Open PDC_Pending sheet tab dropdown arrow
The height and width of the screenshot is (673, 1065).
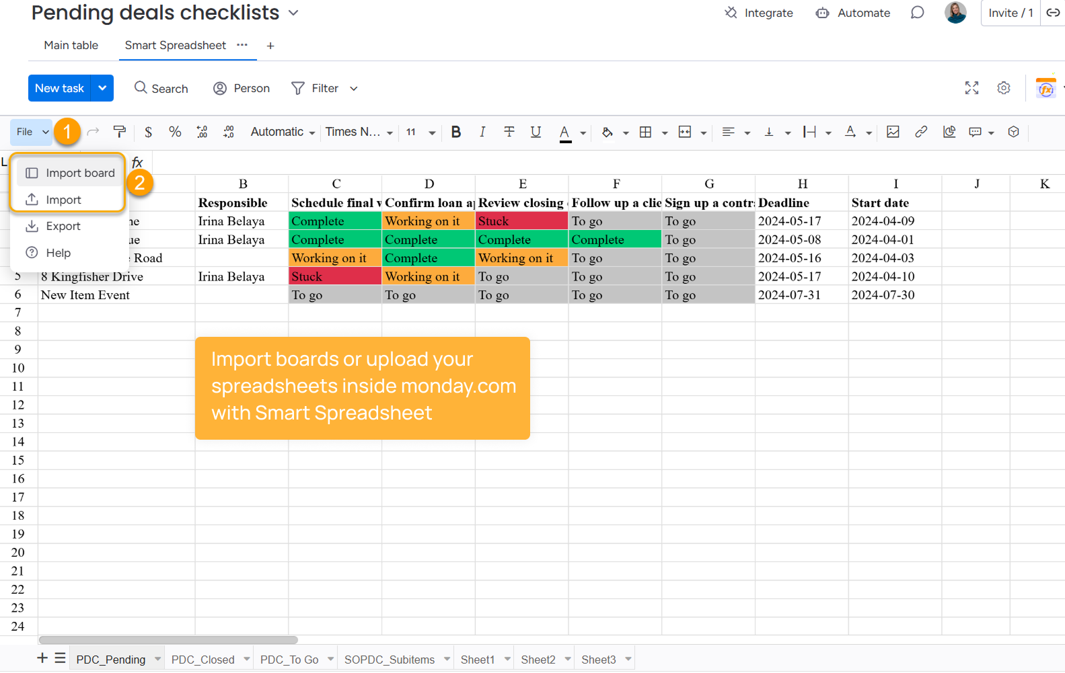click(x=157, y=659)
